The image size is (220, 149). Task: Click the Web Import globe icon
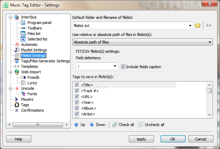point(17,72)
